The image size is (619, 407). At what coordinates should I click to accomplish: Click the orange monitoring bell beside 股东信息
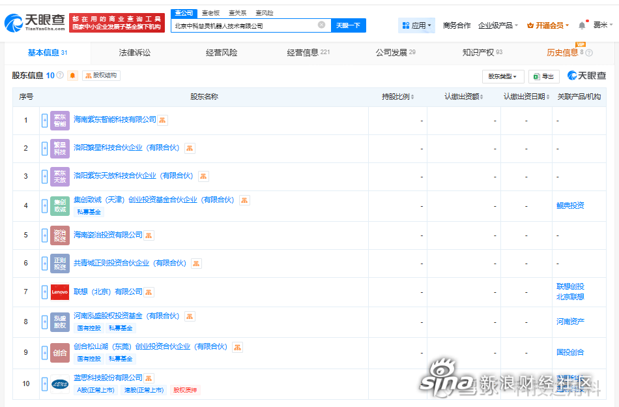pyautogui.click(x=72, y=76)
